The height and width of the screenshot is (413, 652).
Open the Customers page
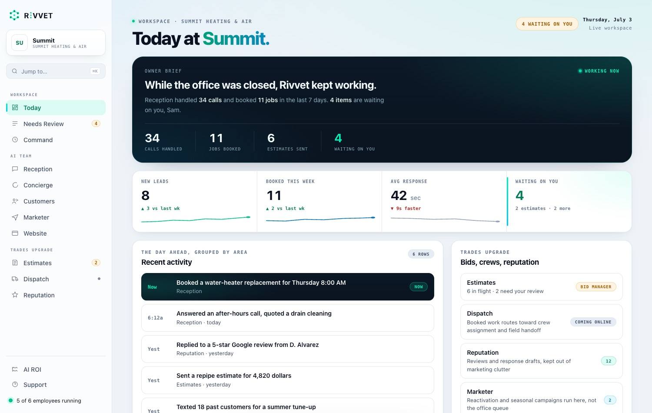[x=56, y=201]
